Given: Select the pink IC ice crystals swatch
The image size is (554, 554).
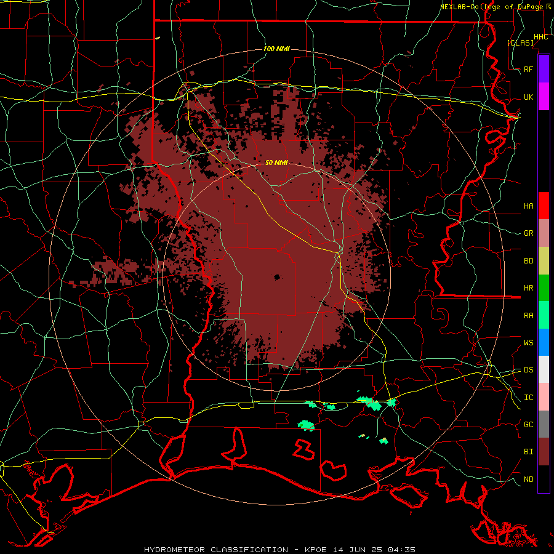Looking at the screenshot, I should [x=544, y=397].
